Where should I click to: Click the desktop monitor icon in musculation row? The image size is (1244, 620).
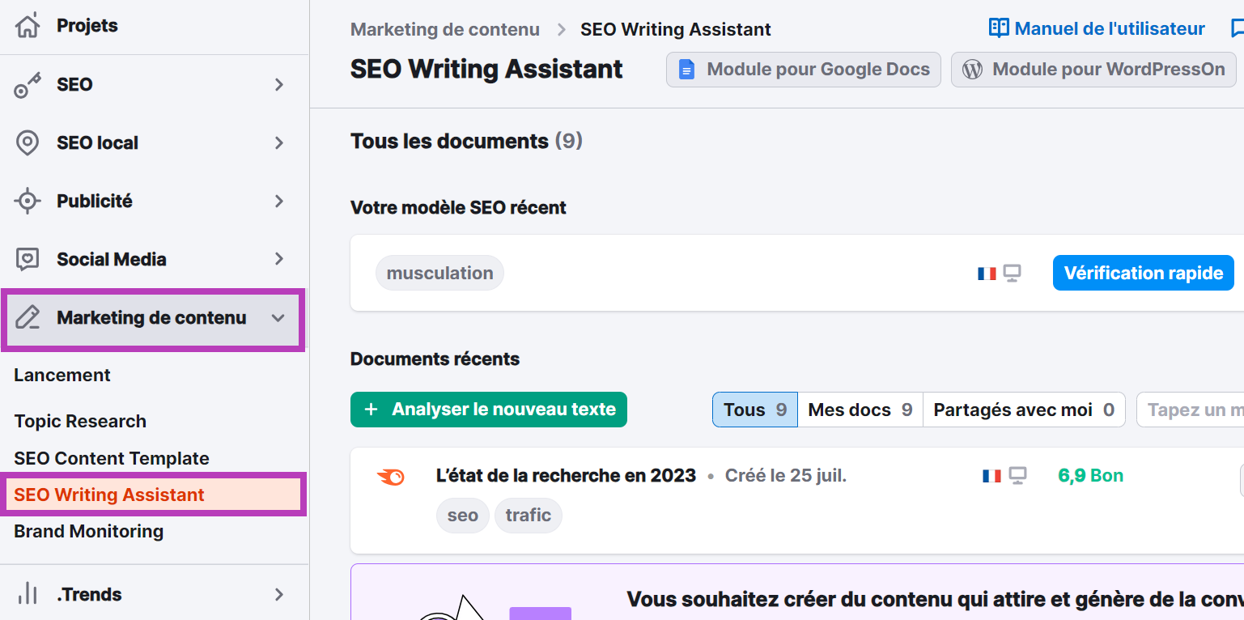coord(1012,274)
